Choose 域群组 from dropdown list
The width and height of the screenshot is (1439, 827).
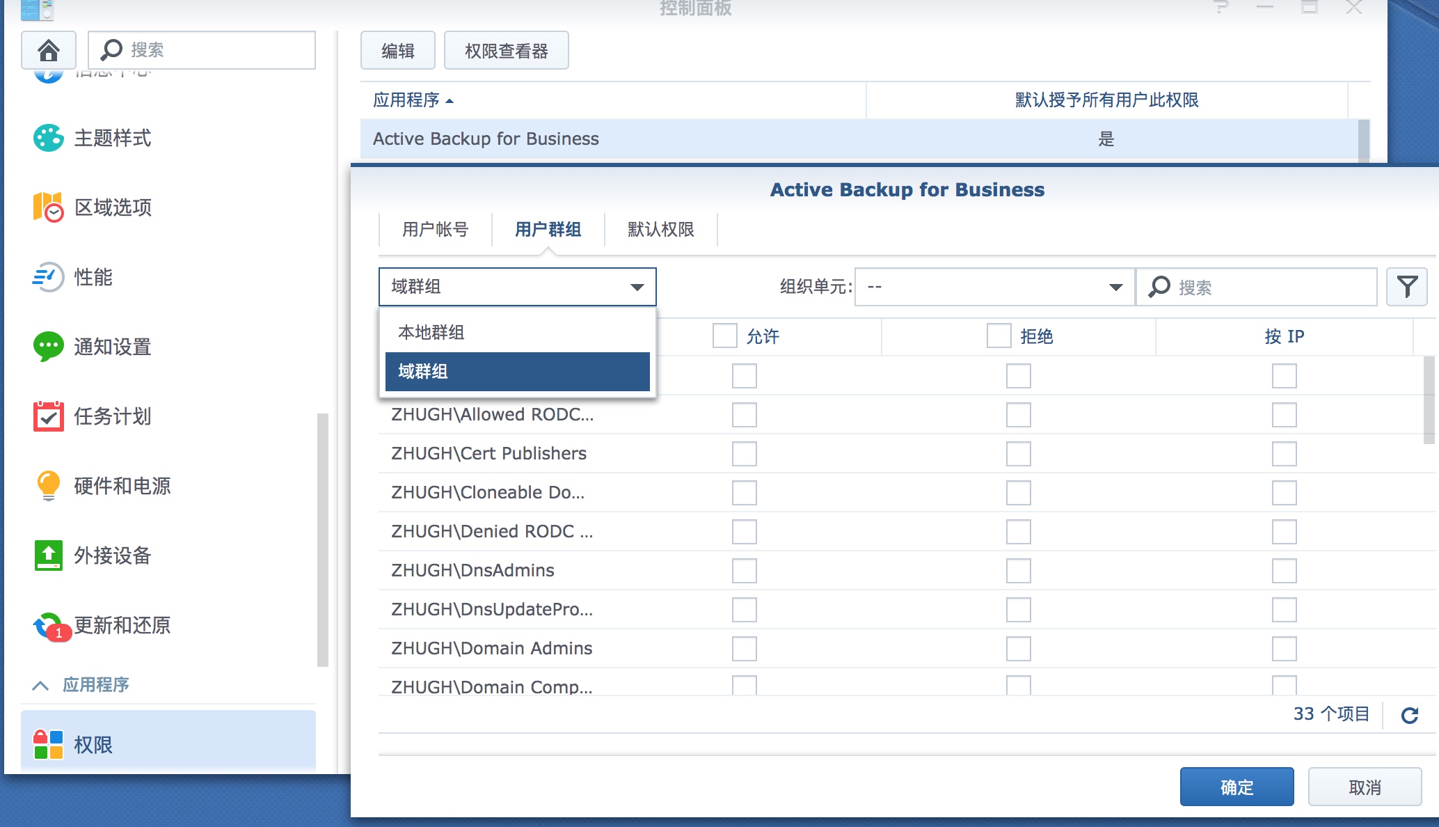coord(517,372)
